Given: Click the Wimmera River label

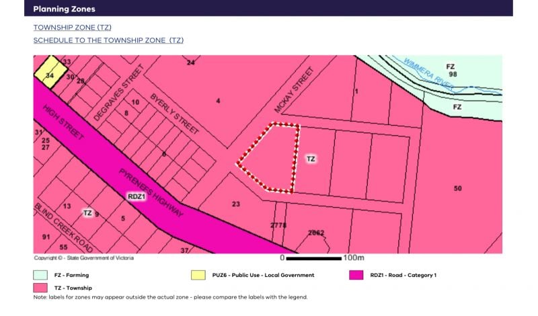Looking at the screenshot, I should (x=428, y=75).
